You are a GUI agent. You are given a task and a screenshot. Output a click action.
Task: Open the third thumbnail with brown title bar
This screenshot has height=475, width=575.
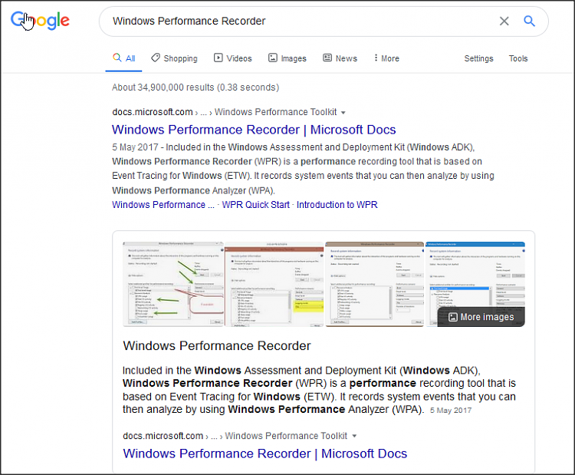(374, 284)
